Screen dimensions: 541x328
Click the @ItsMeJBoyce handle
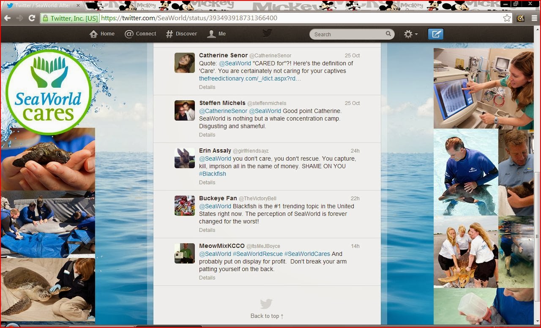pyautogui.click(x=263, y=246)
